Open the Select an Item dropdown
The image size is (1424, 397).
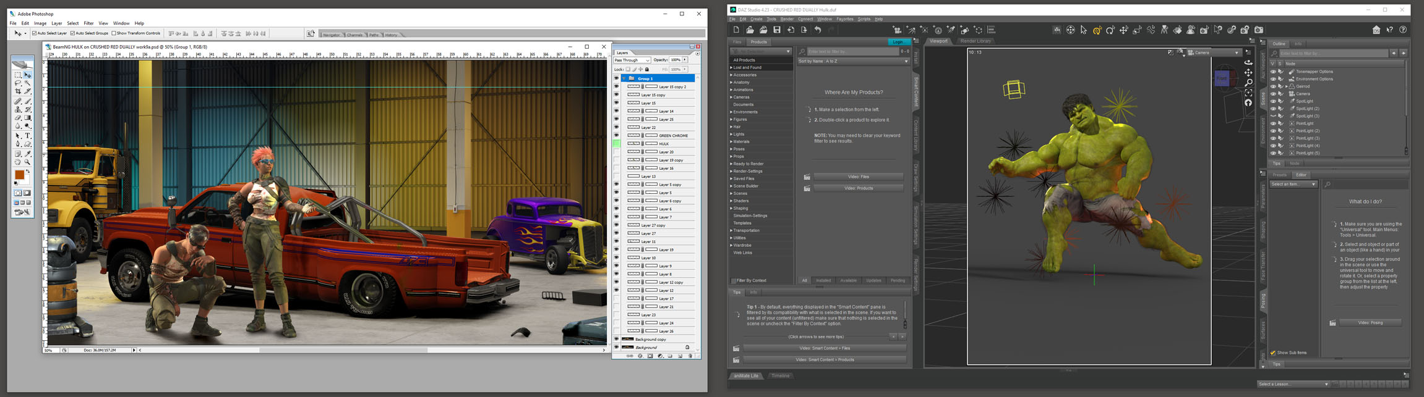click(x=1293, y=184)
